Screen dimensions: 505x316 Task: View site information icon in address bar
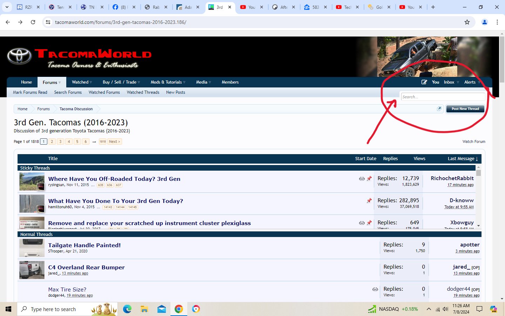click(48, 22)
